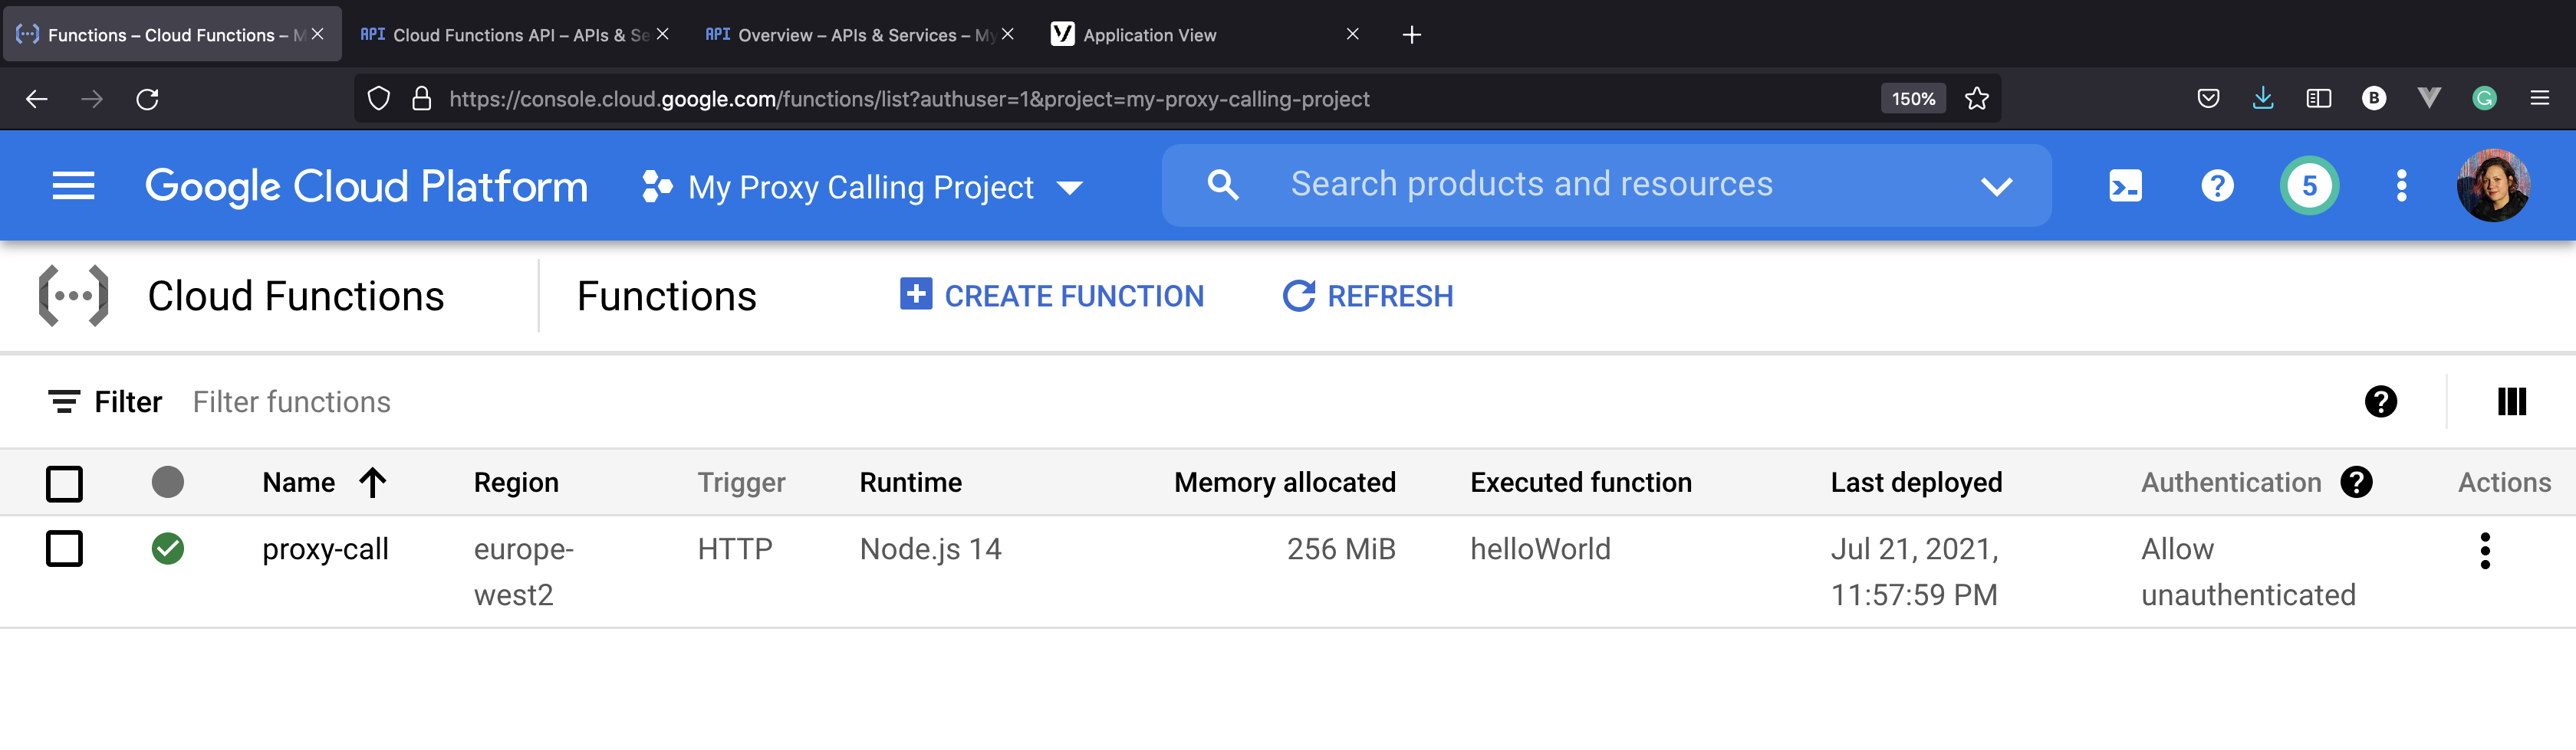
Task: Click the tracking protection shield icon
Action: [378, 99]
